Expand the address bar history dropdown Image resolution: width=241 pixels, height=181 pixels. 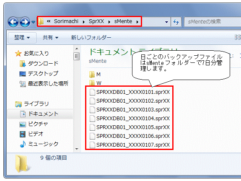(x=166, y=22)
